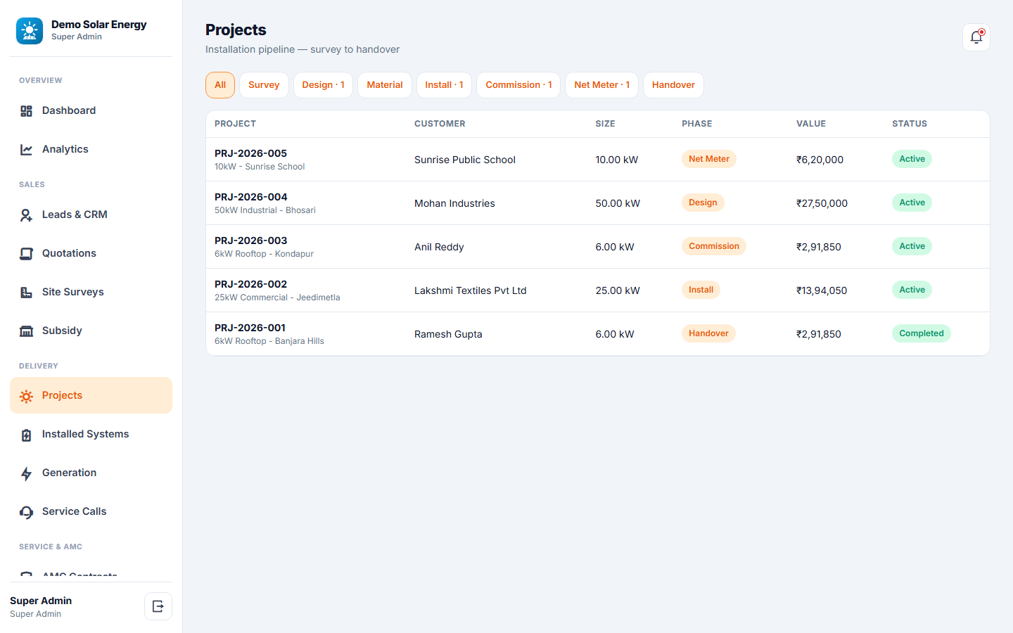Viewport: 1013px width, 633px height.
Task: Click the Dashboard grid icon
Action: [x=27, y=111]
